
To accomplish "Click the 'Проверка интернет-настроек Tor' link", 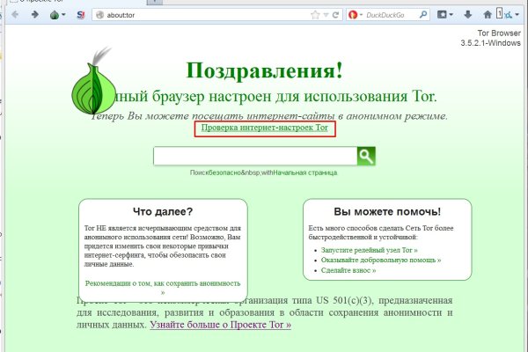I will coord(266,128).
